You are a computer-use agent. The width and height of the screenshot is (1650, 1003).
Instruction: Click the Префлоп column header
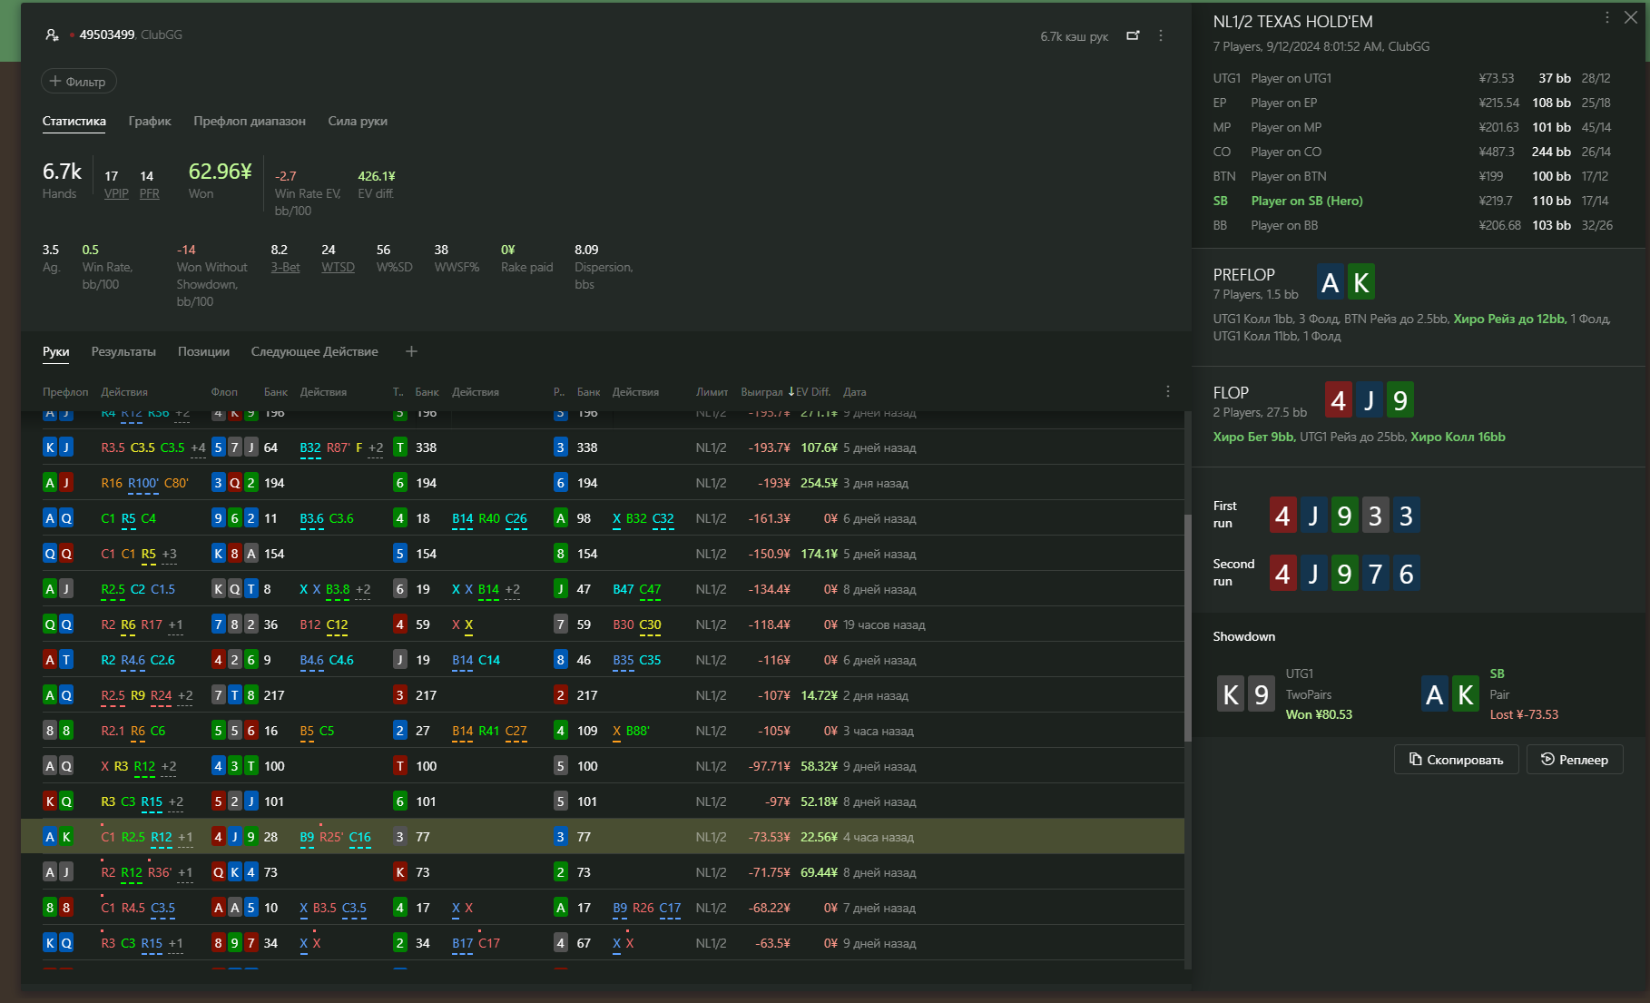[65, 392]
